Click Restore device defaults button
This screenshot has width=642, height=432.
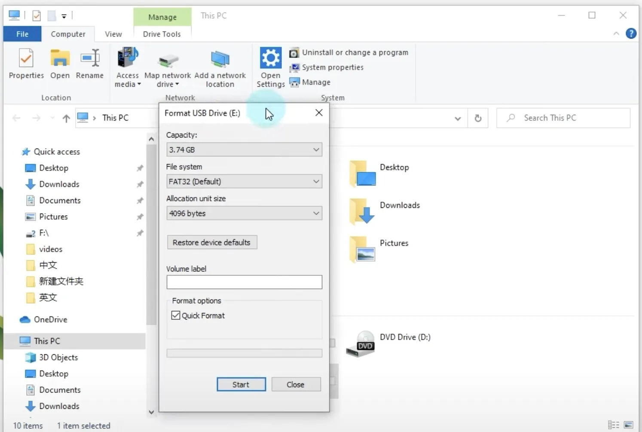coord(212,242)
